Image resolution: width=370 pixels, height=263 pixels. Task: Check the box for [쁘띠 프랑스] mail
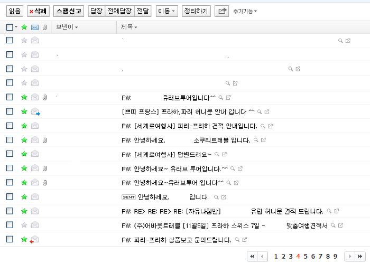[10, 111]
